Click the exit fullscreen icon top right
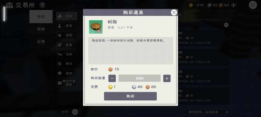Screen dimensions: 261x117 (x=253, y=5)
